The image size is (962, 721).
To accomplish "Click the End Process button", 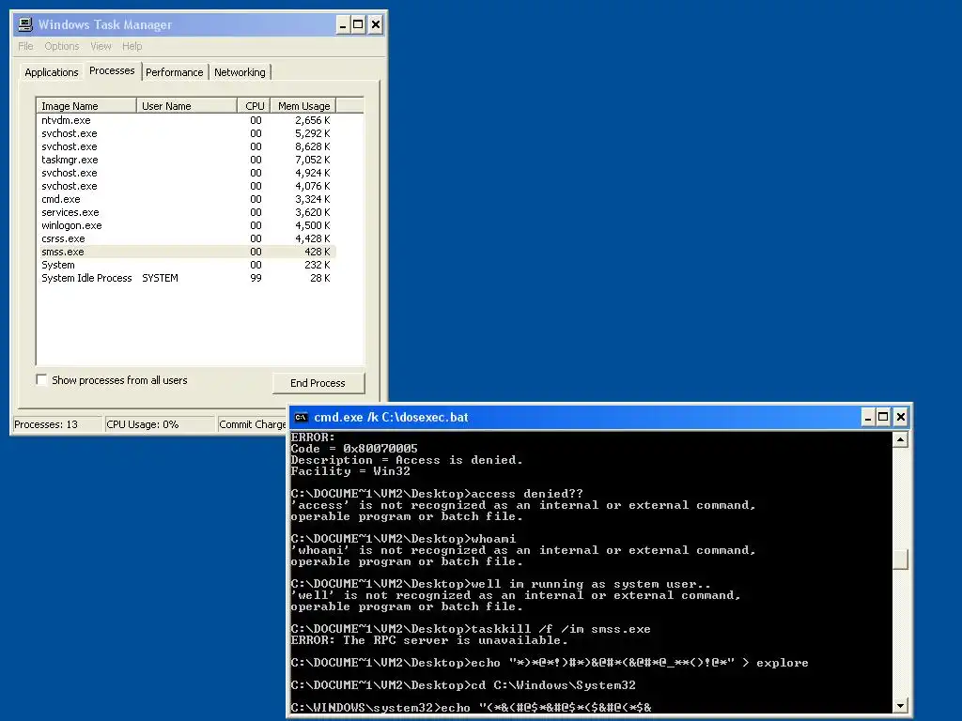I will click(x=318, y=383).
